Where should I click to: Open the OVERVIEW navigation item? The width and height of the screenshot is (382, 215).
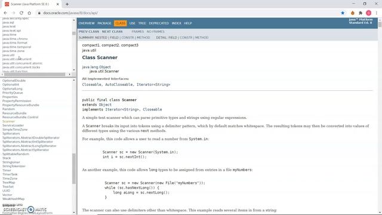click(x=87, y=23)
